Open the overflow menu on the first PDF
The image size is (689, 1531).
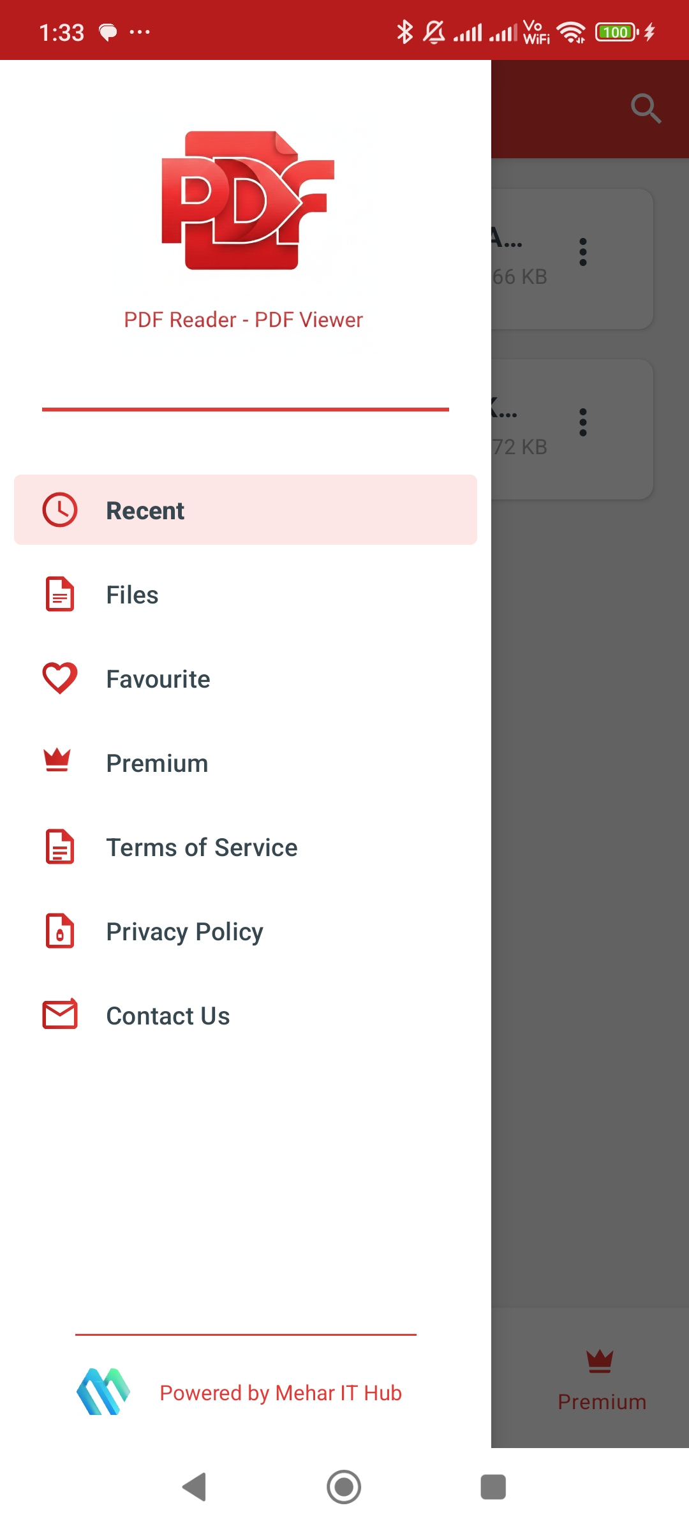(x=584, y=251)
